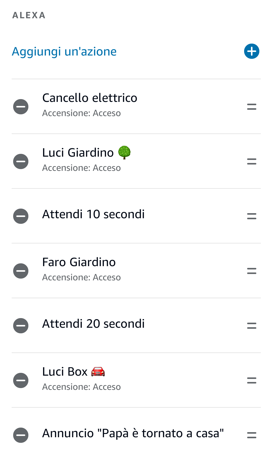Remove Cancello elettrico action with minus icon
The height and width of the screenshot is (457, 273).
point(21,107)
